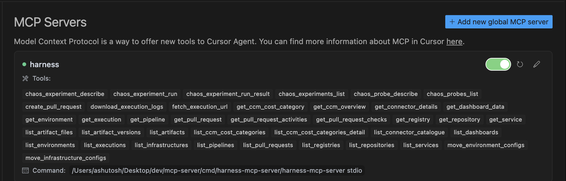This screenshot has height=181, width=566.
Task: Select the list_artifact_versions tool
Action: 111,132
